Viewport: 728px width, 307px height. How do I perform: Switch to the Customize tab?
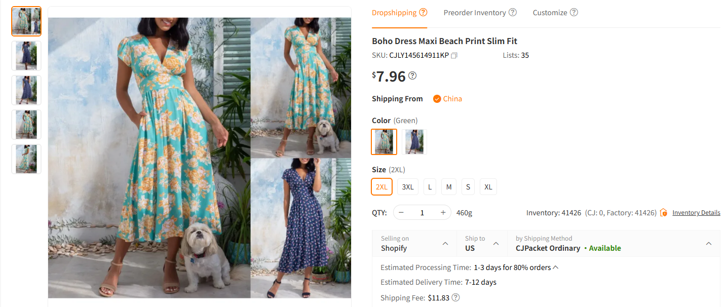(x=550, y=12)
